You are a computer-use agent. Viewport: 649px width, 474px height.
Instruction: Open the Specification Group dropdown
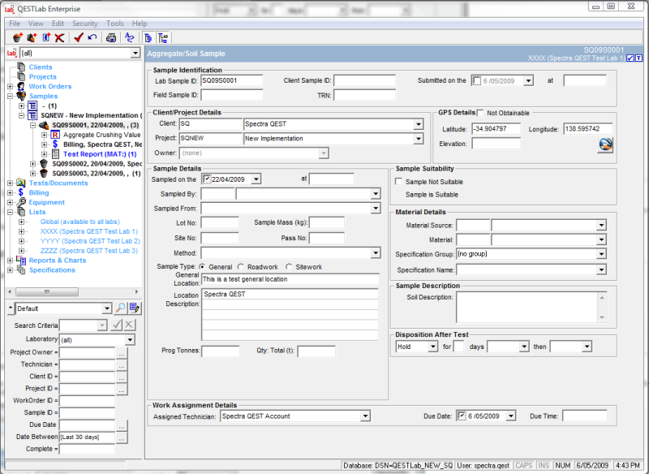[x=601, y=253]
